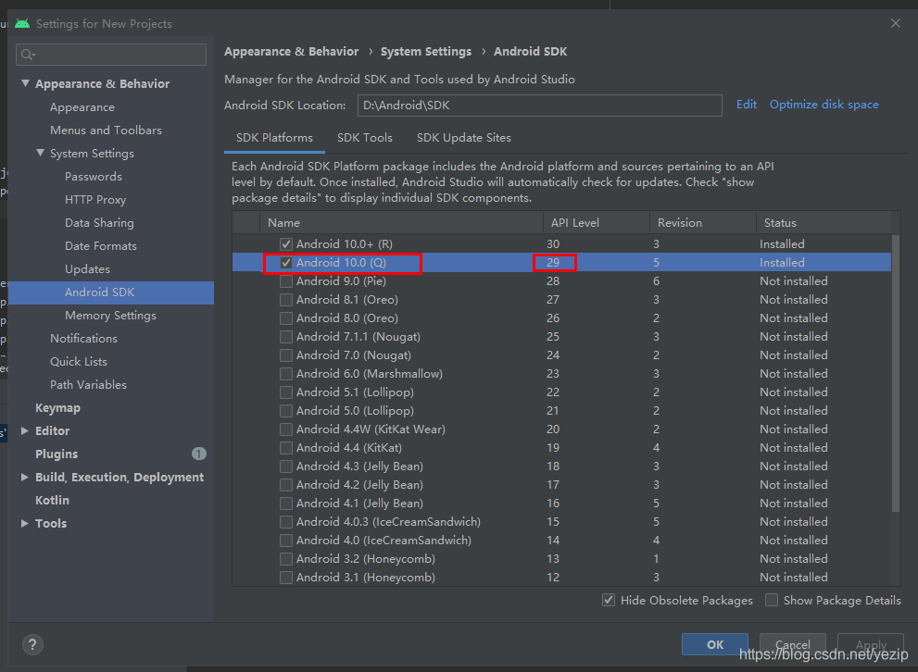Check the Android 7.1.1 (Nougat) checkbox
The height and width of the screenshot is (672, 918).
click(x=285, y=337)
